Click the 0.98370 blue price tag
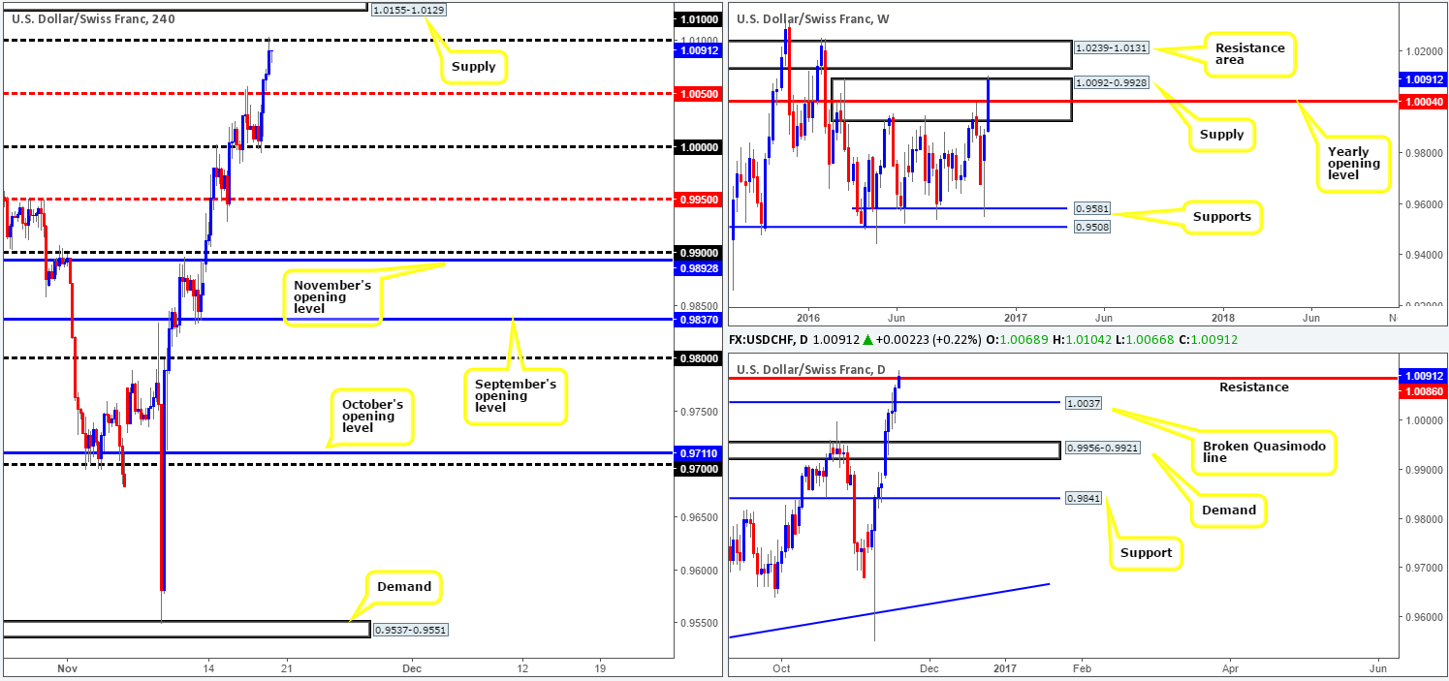Image resolution: width=1449 pixels, height=681 pixels. pyautogui.click(x=699, y=319)
